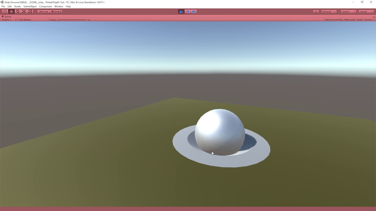
Task: Toggle Global coordinate handles
Action: 56,11
